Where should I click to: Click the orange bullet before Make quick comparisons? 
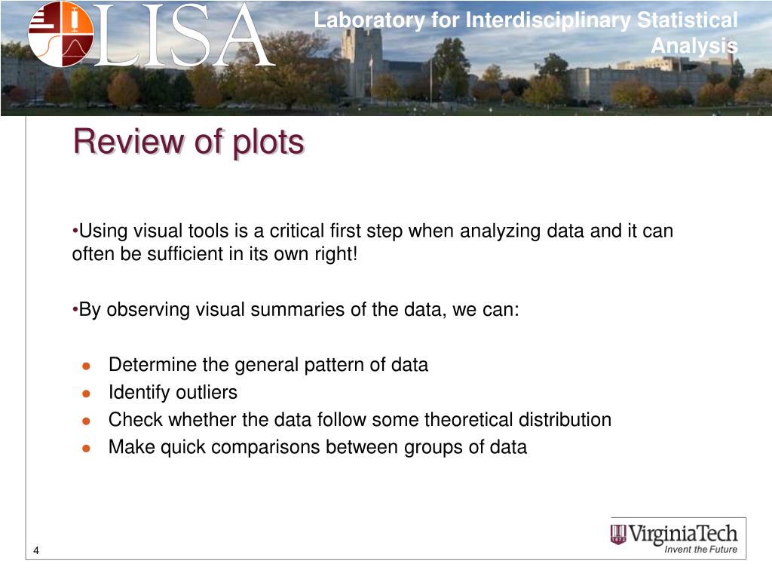86,449
